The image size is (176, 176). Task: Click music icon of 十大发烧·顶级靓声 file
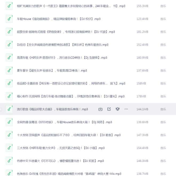tap(9, 135)
